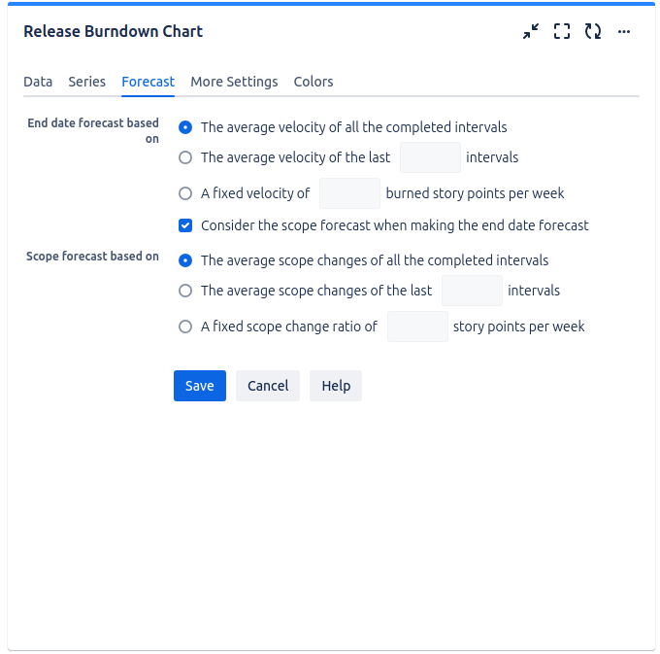Select the fixed velocity radio option
Image resolution: width=660 pixels, height=654 pixels.
[x=185, y=193]
